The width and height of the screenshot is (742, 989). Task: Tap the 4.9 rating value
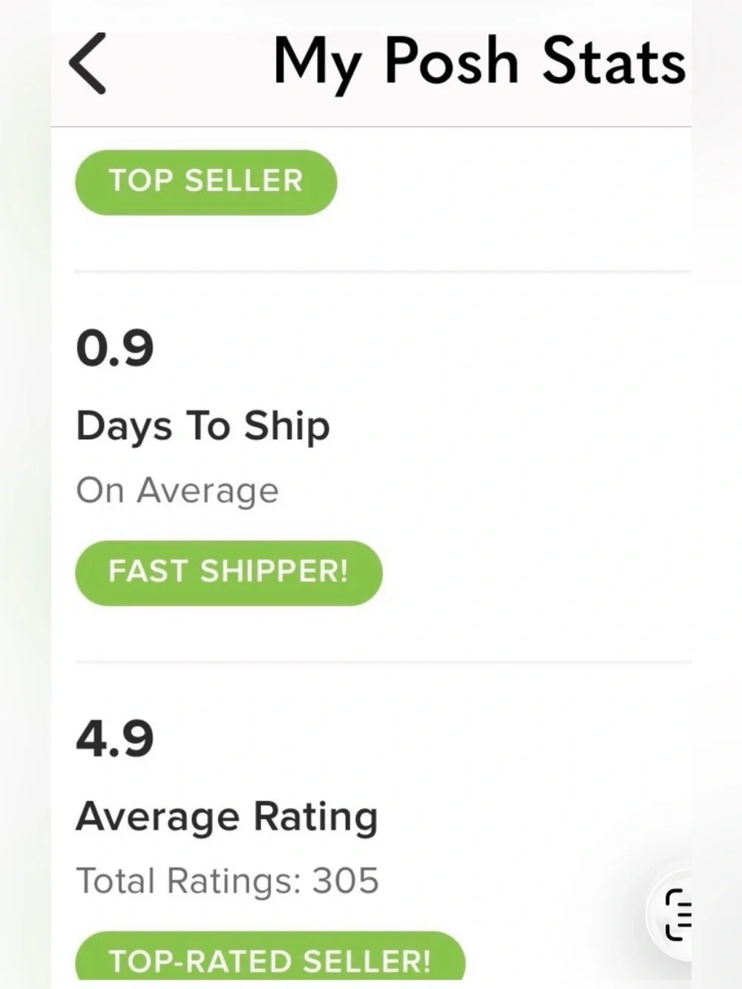click(x=115, y=738)
